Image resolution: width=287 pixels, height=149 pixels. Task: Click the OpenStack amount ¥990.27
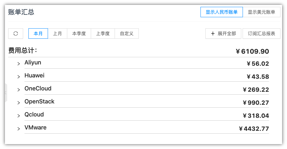256,103
